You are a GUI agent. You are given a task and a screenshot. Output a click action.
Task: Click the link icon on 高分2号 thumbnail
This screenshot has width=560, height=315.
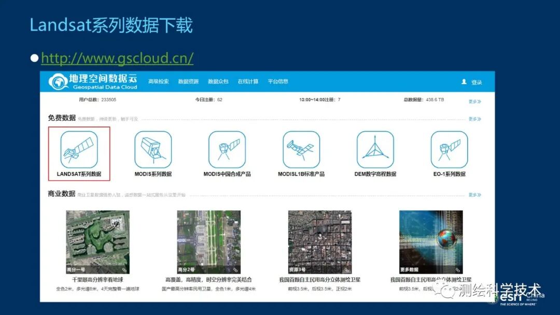pyautogui.click(x=235, y=270)
